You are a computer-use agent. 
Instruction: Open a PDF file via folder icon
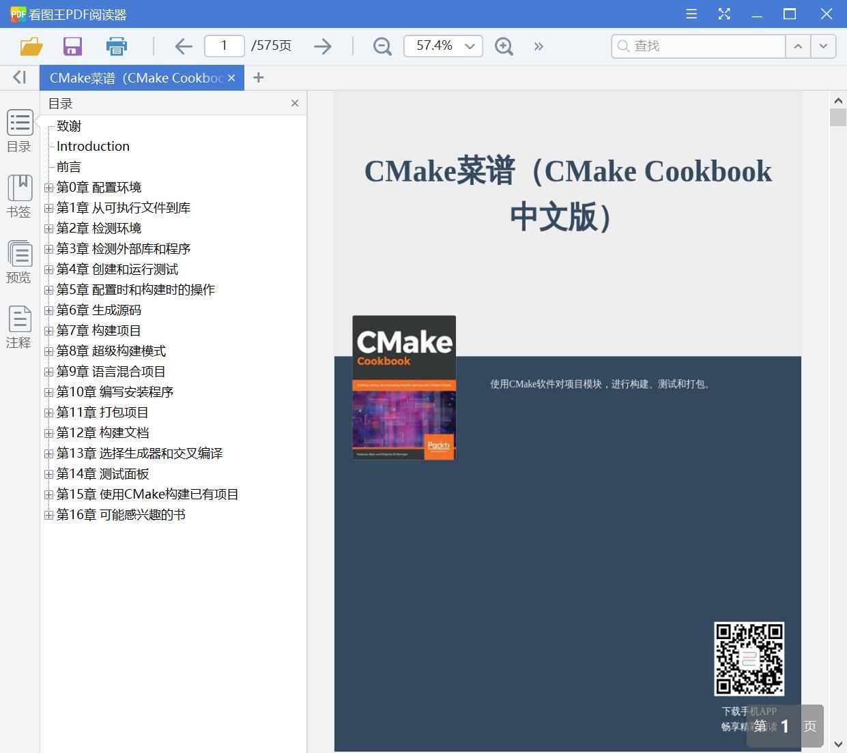(x=30, y=46)
